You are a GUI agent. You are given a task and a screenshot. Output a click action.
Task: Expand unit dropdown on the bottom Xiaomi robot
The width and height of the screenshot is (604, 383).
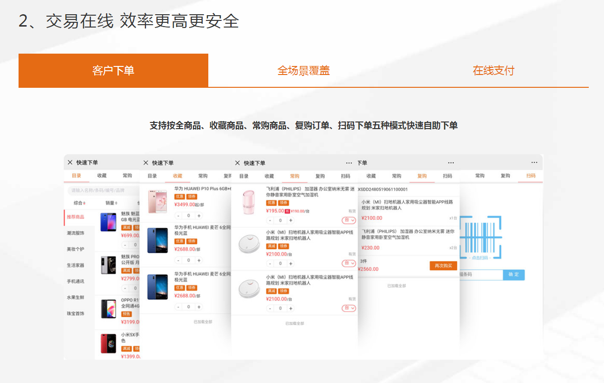[x=349, y=308]
